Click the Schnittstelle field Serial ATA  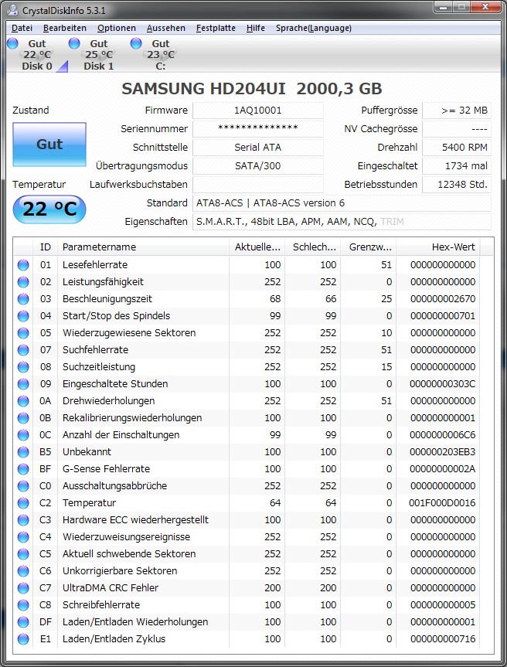258,148
